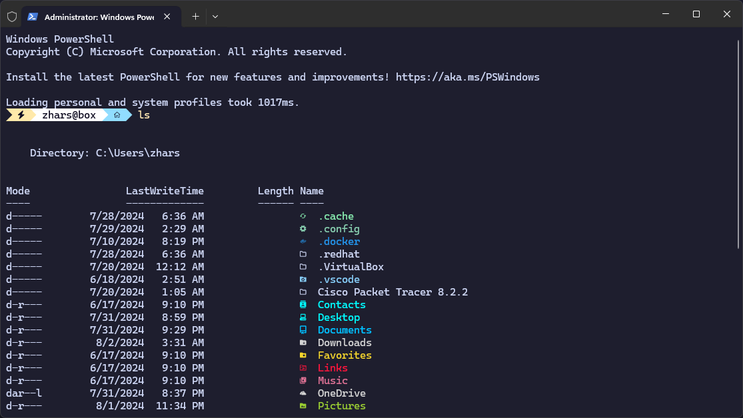Open a new tab with plus button

(196, 17)
